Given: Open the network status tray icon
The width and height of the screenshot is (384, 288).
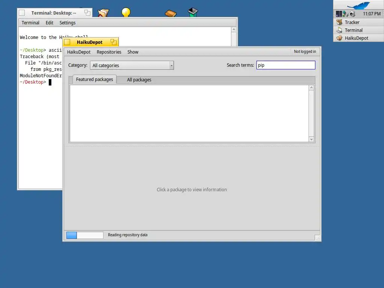Looking at the screenshot, I should click(345, 14).
